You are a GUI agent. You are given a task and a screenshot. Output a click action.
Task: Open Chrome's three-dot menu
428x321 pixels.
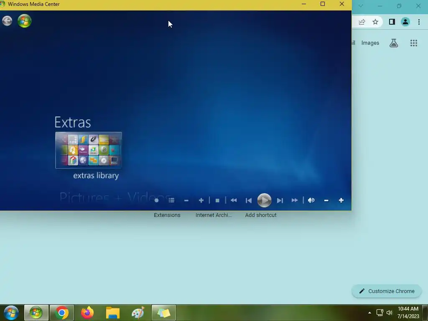[419, 22]
